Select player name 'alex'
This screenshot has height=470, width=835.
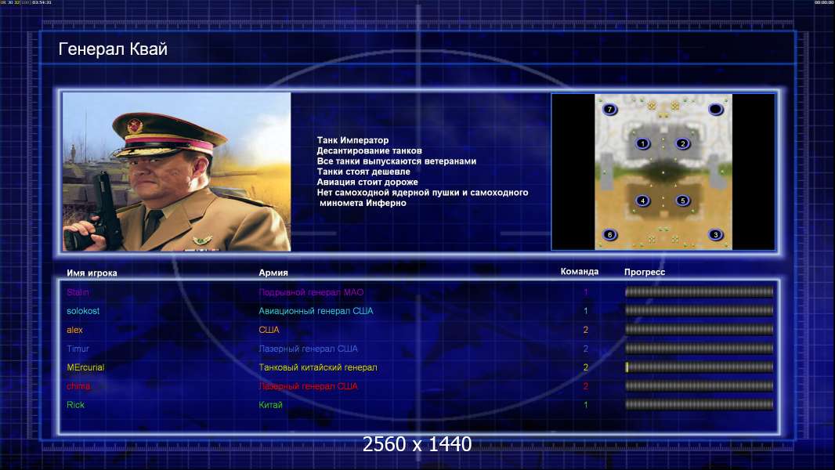pos(74,330)
